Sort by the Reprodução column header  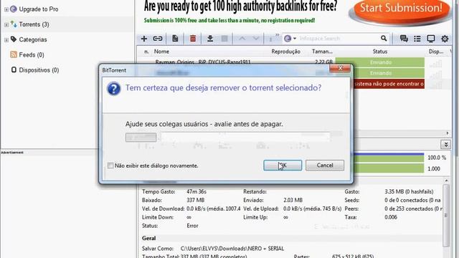coord(285,52)
